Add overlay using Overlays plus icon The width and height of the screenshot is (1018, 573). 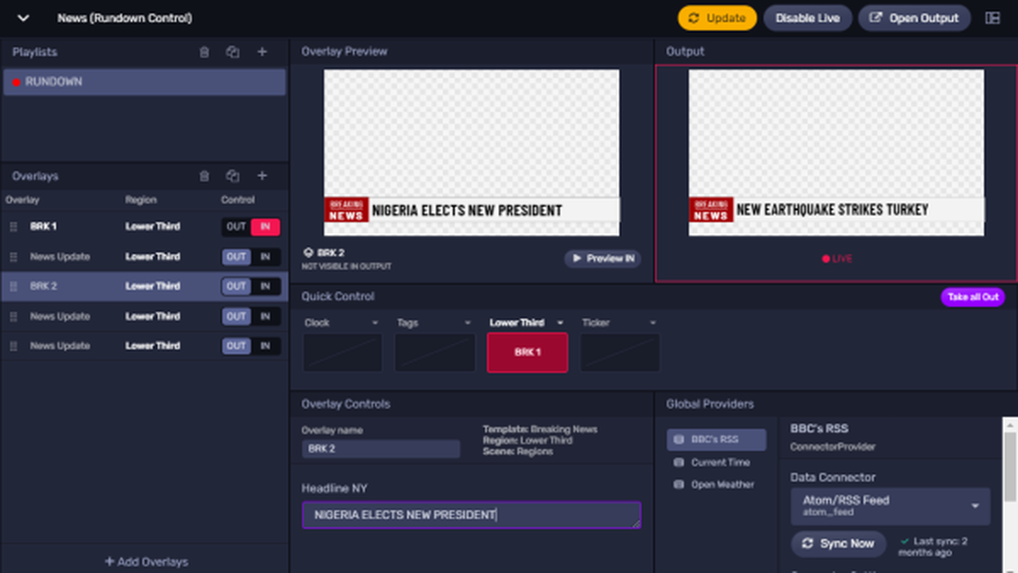click(262, 176)
